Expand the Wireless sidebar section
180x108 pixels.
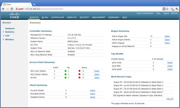coord(3,39)
